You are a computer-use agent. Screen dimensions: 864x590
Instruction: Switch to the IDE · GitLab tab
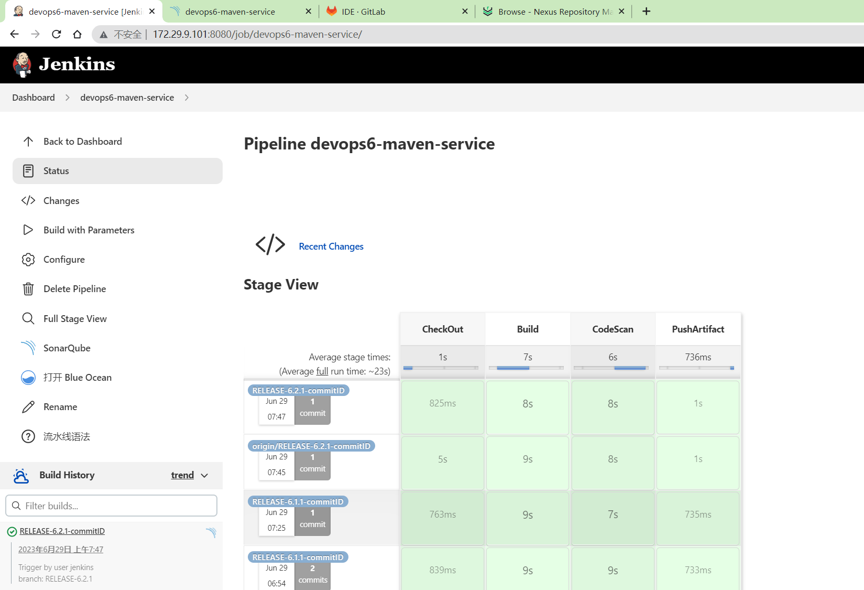(x=397, y=12)
